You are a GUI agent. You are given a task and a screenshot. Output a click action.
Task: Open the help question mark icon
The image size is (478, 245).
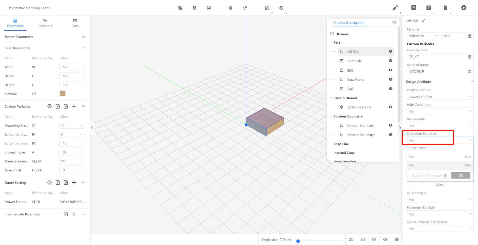coord(429,8)
